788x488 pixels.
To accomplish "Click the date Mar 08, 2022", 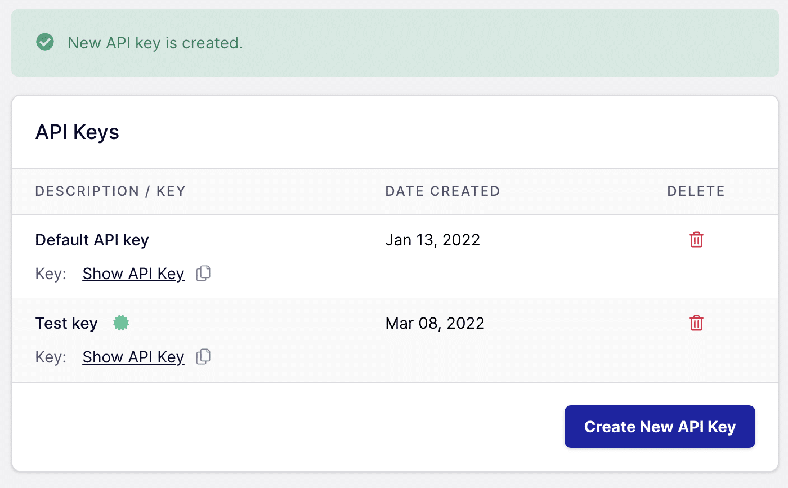I will (x=435, y=323).
